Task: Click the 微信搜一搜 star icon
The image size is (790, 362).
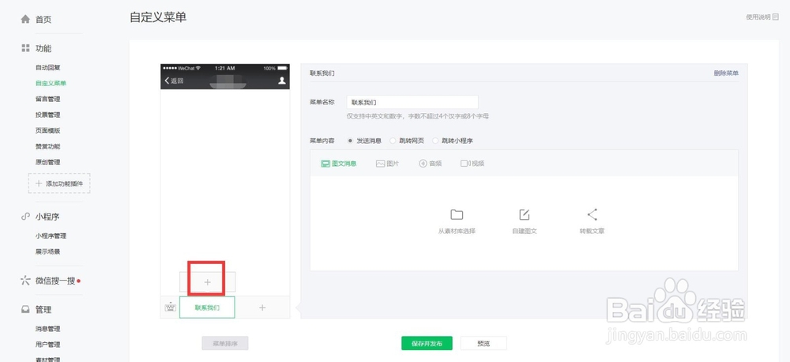Action: coord(25,281)
